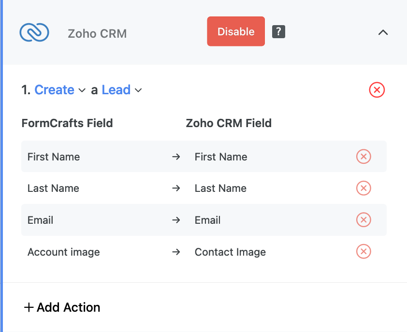Open the Lead module dropdown
407x332 pixels.
click(x=122, y=90)
